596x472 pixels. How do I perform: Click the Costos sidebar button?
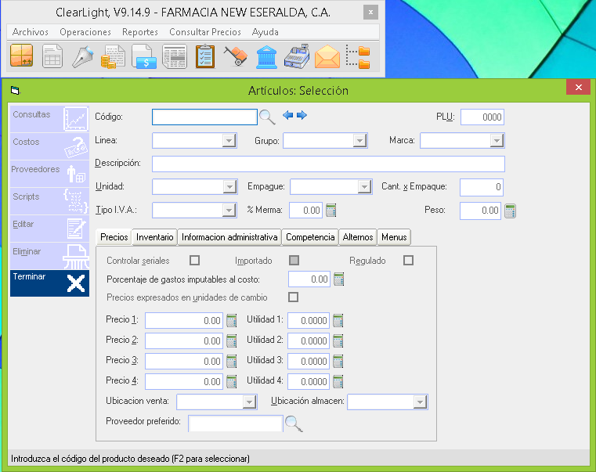coord(50,146)
